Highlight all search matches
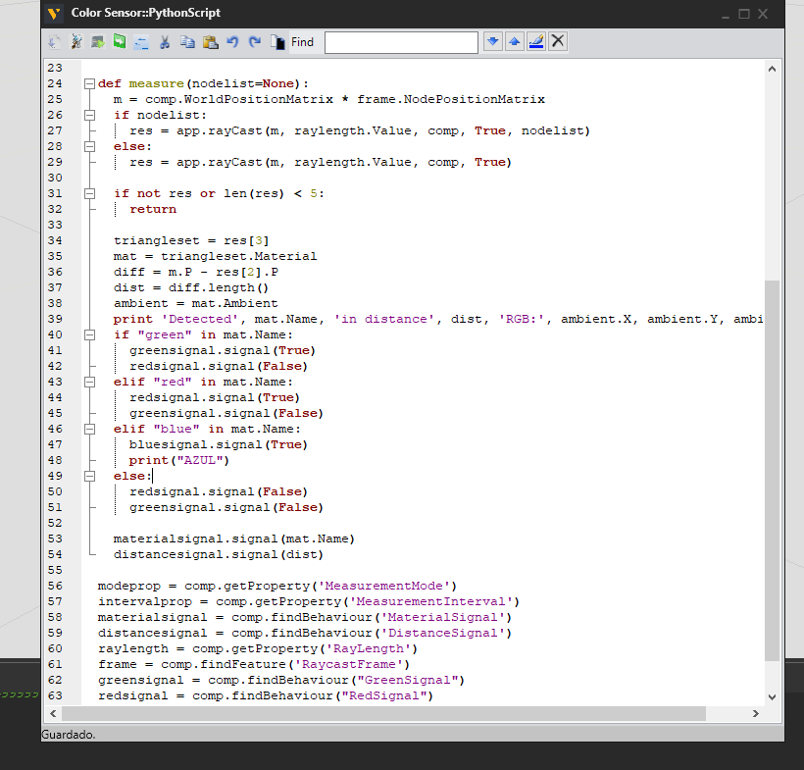This screenshot has width=804, height=770. 535,41
